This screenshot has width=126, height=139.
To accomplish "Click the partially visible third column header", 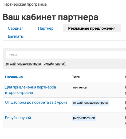I will coord(124,77).
